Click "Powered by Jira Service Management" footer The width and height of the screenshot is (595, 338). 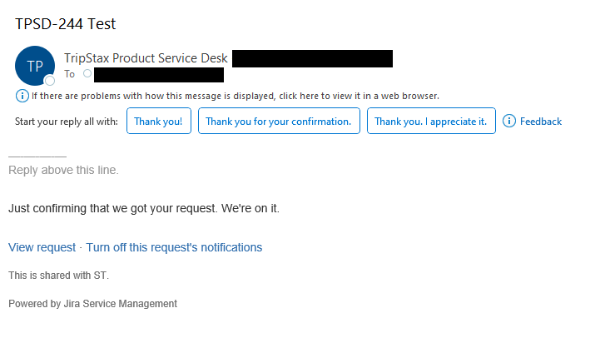[x=92, y=304]
